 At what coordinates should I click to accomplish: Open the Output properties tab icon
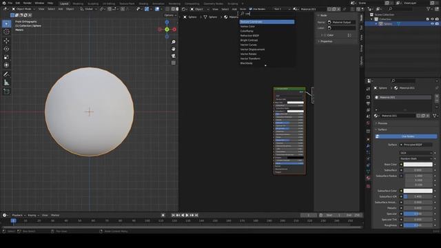point(368,104)
